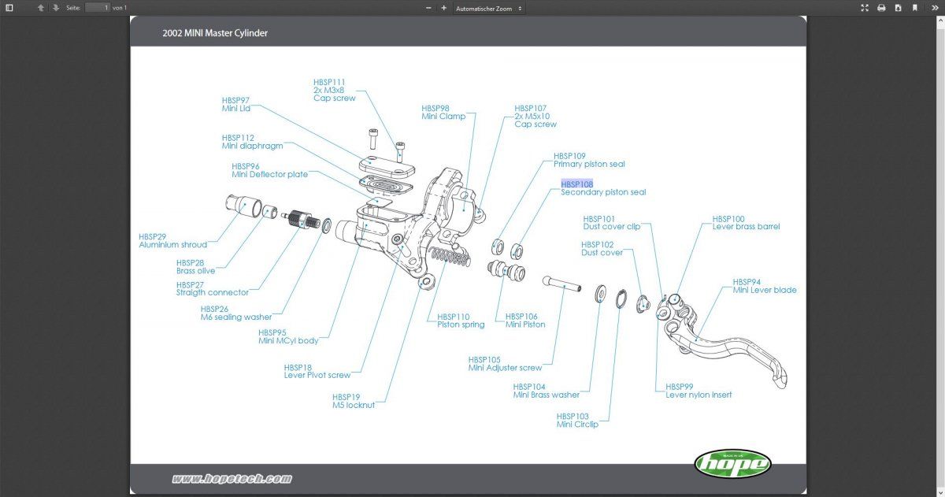
Task: Click the title '2002 MINI Master Cylinder'
Action: click(x=215, y=33)
